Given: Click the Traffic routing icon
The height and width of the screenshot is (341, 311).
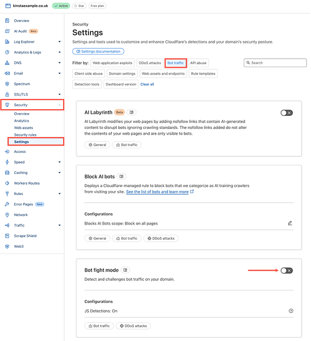Looking at the screenshot, I should click(7, 225).
